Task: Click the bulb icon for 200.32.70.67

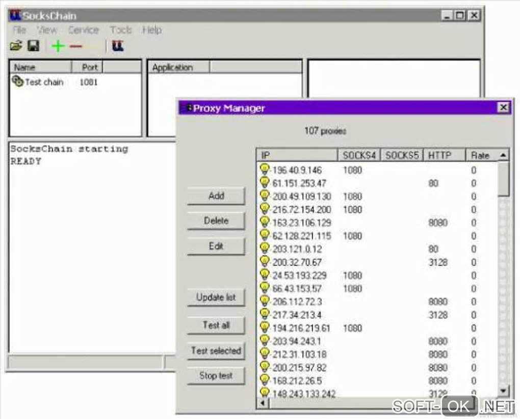Action: click(x=265, y=261)
